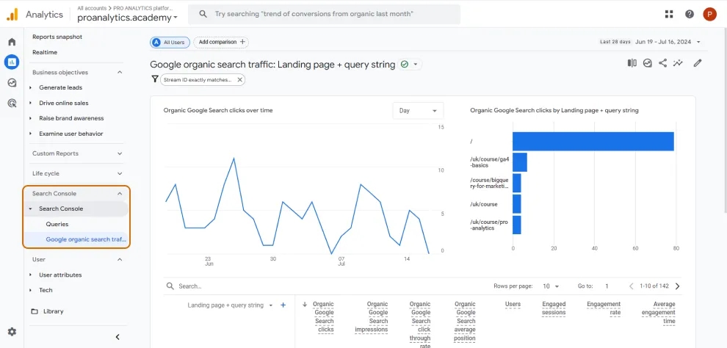The image size is (727, 348).
Task: Select the Reports icon in left rail
Action: 12,62
